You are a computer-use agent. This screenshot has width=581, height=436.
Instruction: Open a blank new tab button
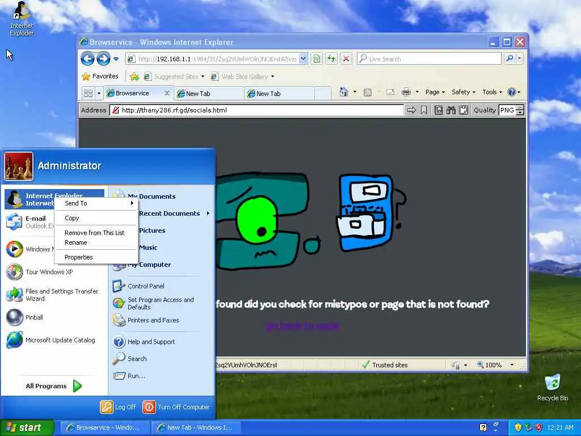323,94
